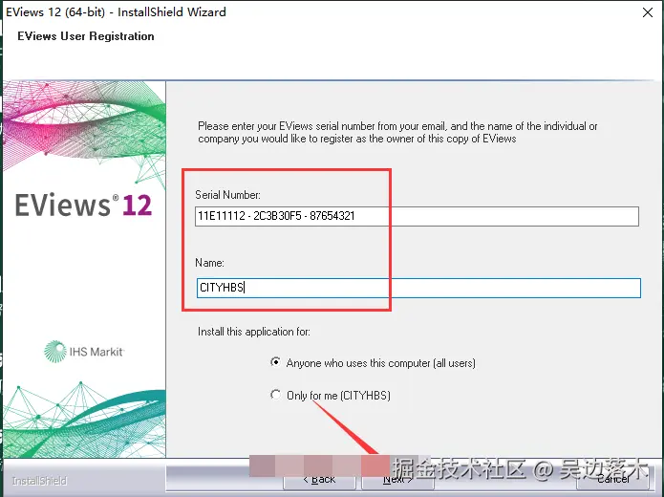Cancel the installation wizard
This screenshot has height=497, width=664.
(612, 479)
